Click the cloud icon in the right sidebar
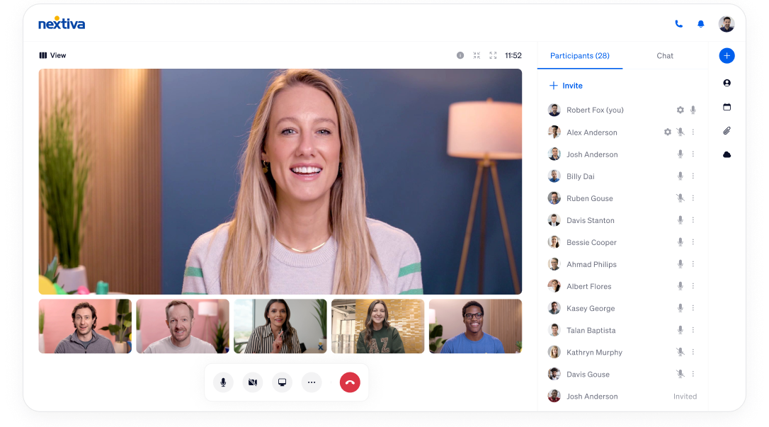Viewport: 769px width, 427px height. (x=727, y=154)
